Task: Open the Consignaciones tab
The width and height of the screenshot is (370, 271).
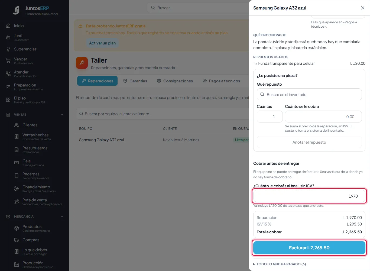Action: 175,81
